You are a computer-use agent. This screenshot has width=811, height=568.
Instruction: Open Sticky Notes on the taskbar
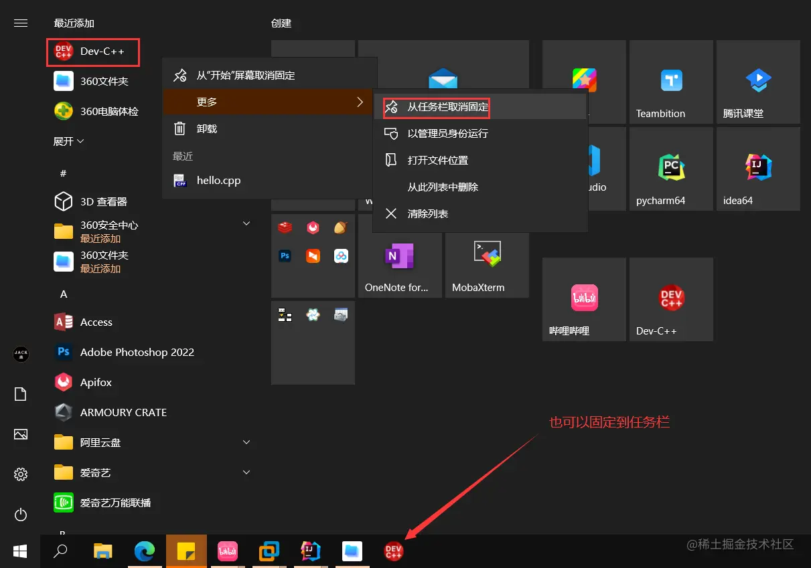[x=186, y=551]
